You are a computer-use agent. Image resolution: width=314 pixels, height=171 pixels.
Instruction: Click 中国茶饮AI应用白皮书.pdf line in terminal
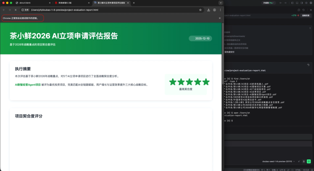(x=243, y=100)
